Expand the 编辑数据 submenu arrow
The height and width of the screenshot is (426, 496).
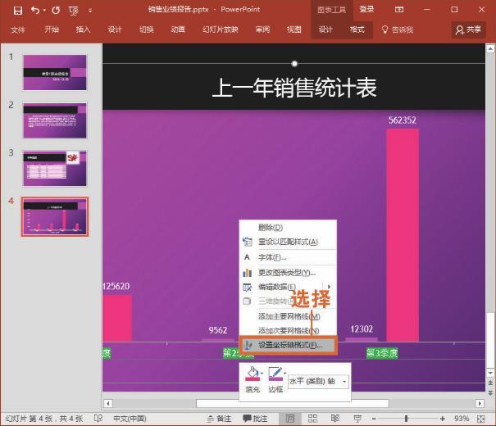point(330,287)
